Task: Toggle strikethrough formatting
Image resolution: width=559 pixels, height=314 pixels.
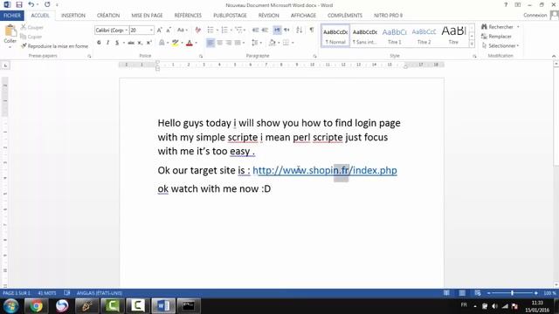Action: 131,43
